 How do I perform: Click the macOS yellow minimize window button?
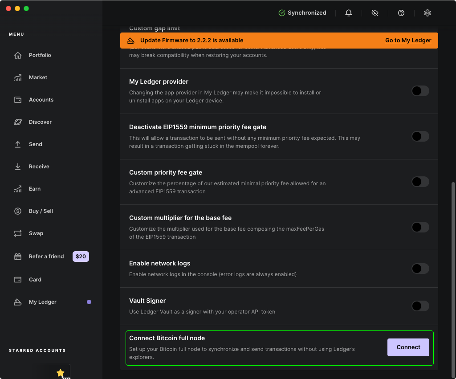[17, 8]
